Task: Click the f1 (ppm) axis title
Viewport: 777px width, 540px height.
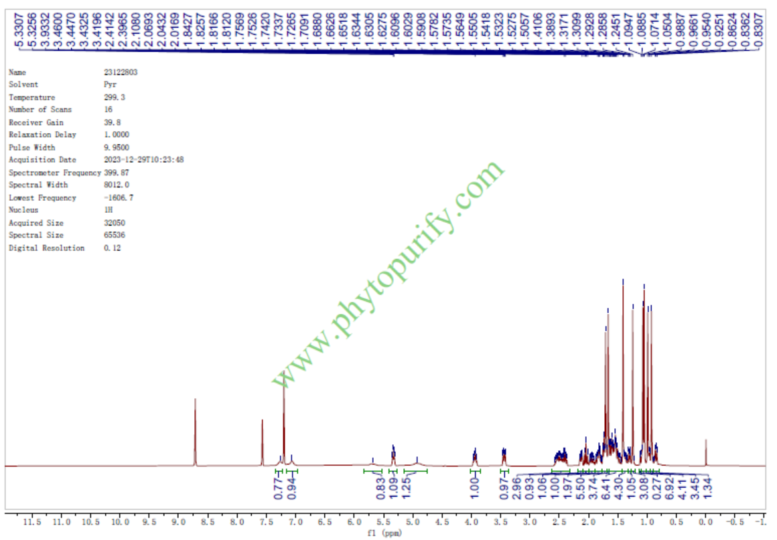Action: pos(385,533)
